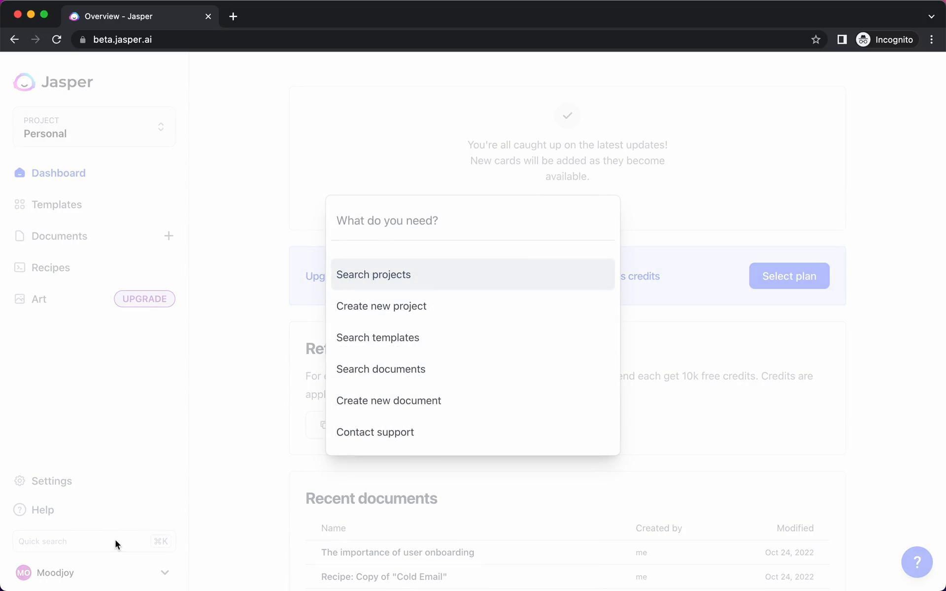Open 'The importance of user onboarding' document
Image resolution: width=946 pixels, height=591 pixels.
[397, 552]
